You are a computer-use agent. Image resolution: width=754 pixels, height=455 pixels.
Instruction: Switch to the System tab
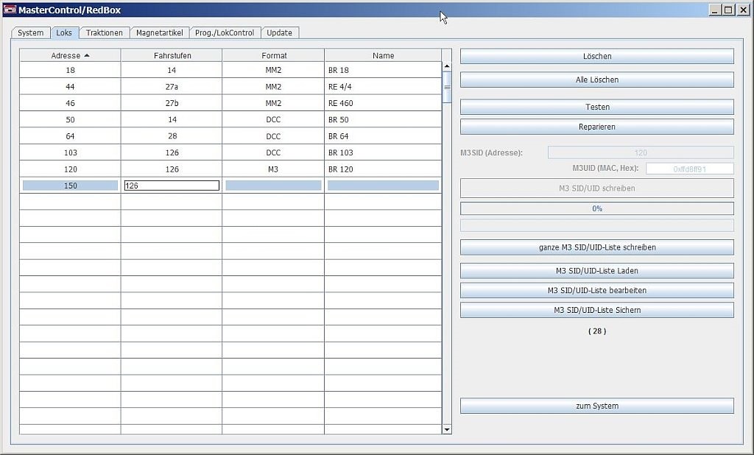pos(31,33)
